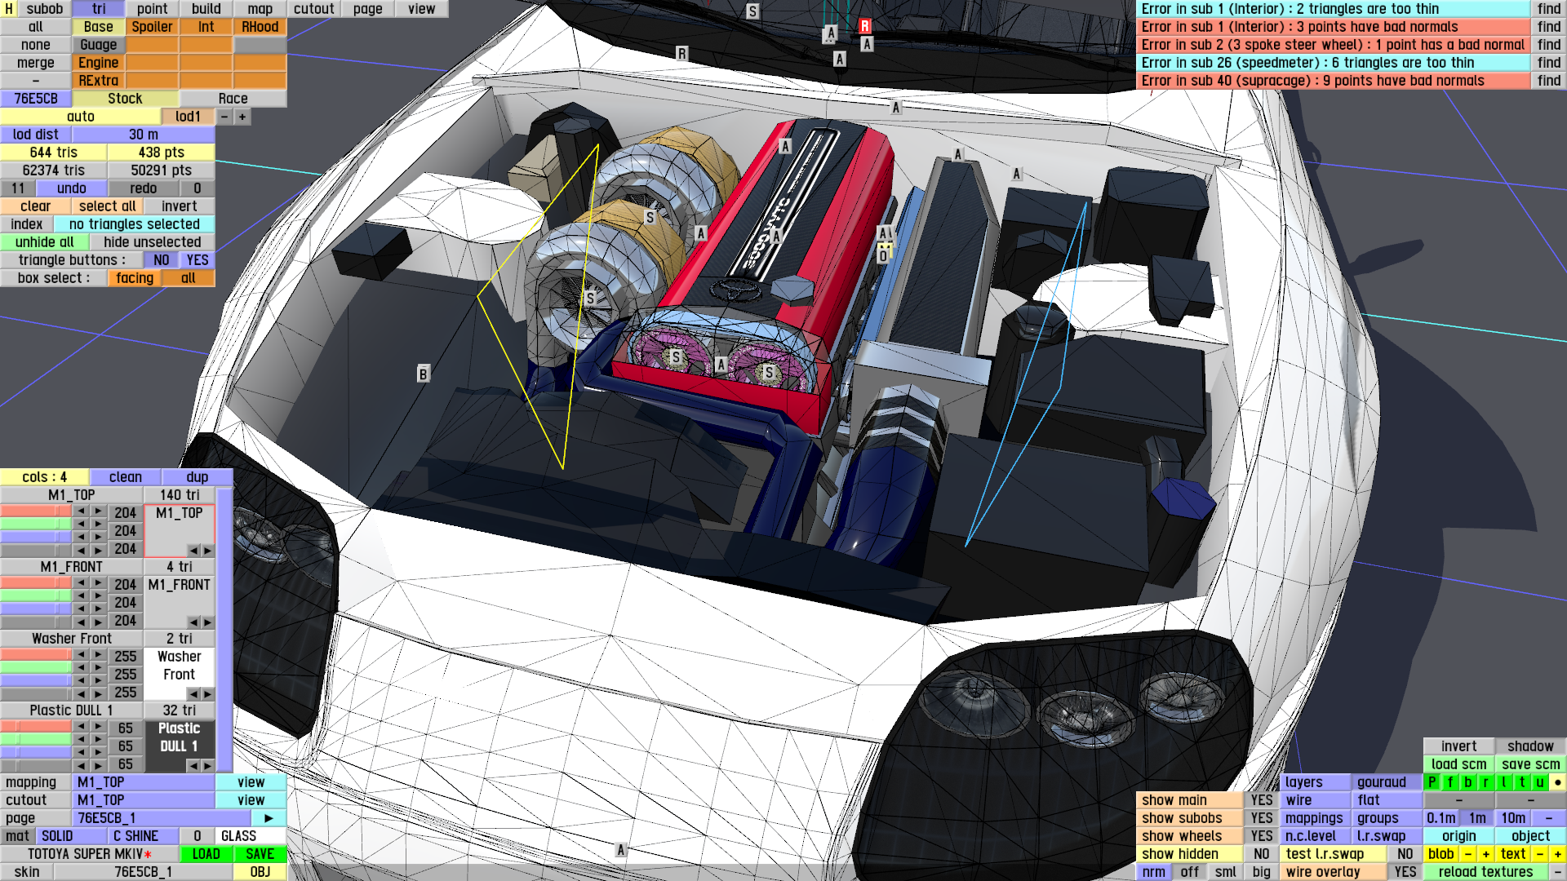The height and width of the screenshot is (881, 1567).
Task: Click the green SAVE button
Action: 260,853
